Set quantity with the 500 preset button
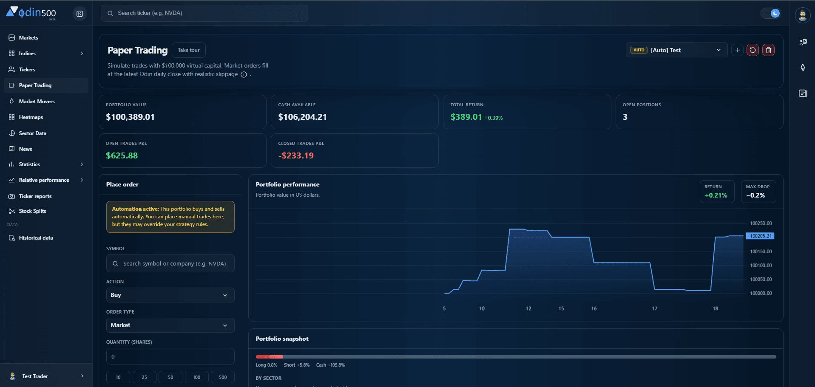The image size is (815, 387). click(x=223, y=377)
